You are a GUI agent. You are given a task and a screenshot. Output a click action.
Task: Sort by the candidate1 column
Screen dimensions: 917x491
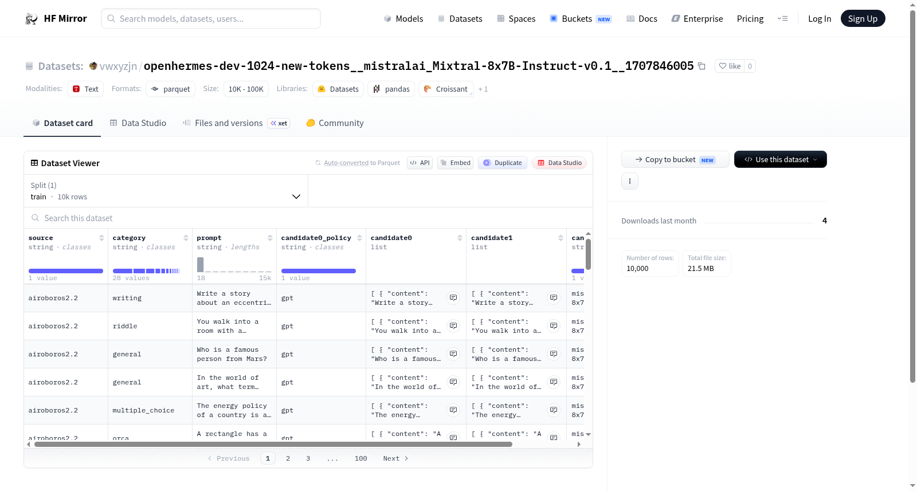coord(561,238)
